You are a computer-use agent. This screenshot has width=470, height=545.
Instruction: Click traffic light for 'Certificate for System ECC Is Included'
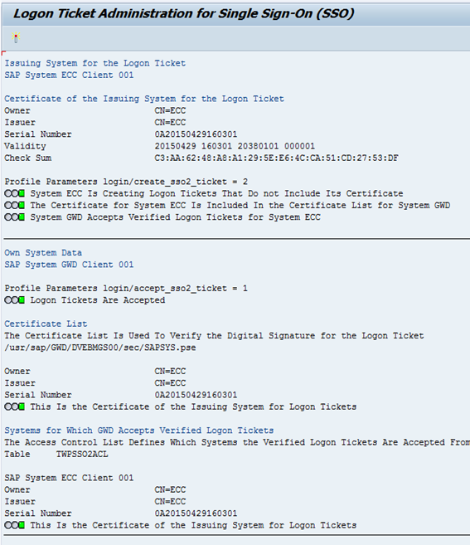click(x=15, y=206)
